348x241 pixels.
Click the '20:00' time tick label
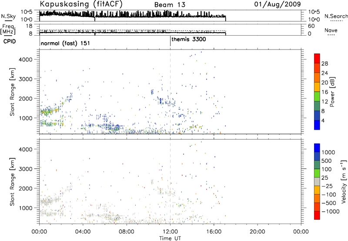pos(257,232)
